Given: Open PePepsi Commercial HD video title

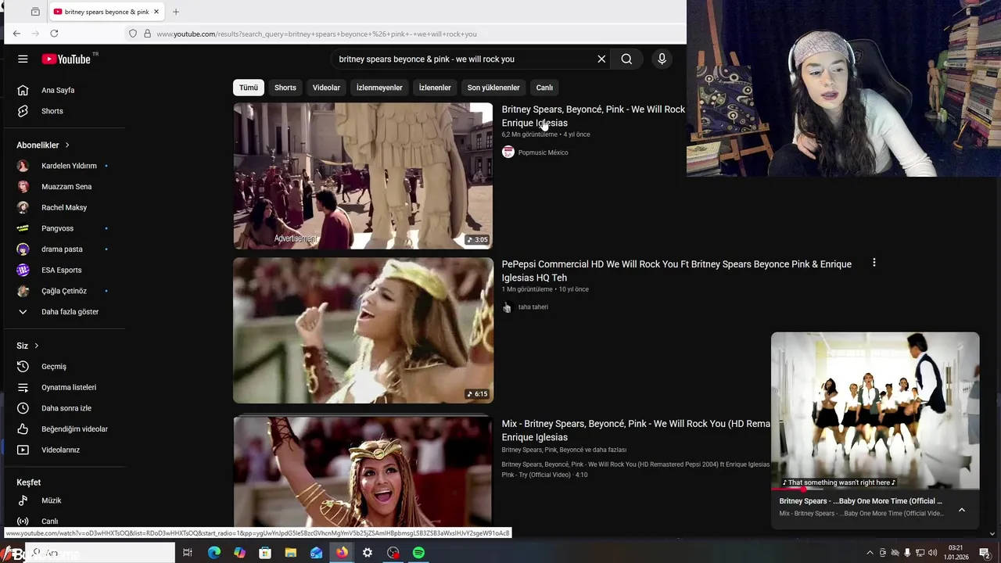Looking at the screenshot, I should click(676, 271).
